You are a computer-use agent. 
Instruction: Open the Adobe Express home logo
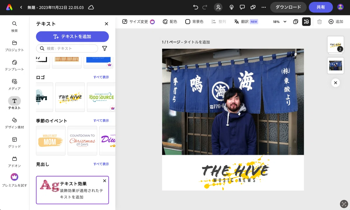[9, 7]
